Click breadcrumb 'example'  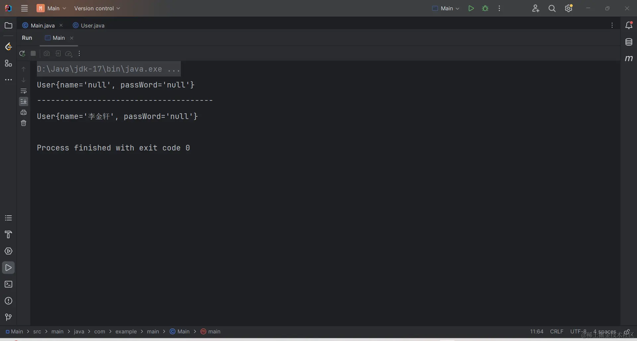point(126,332)
